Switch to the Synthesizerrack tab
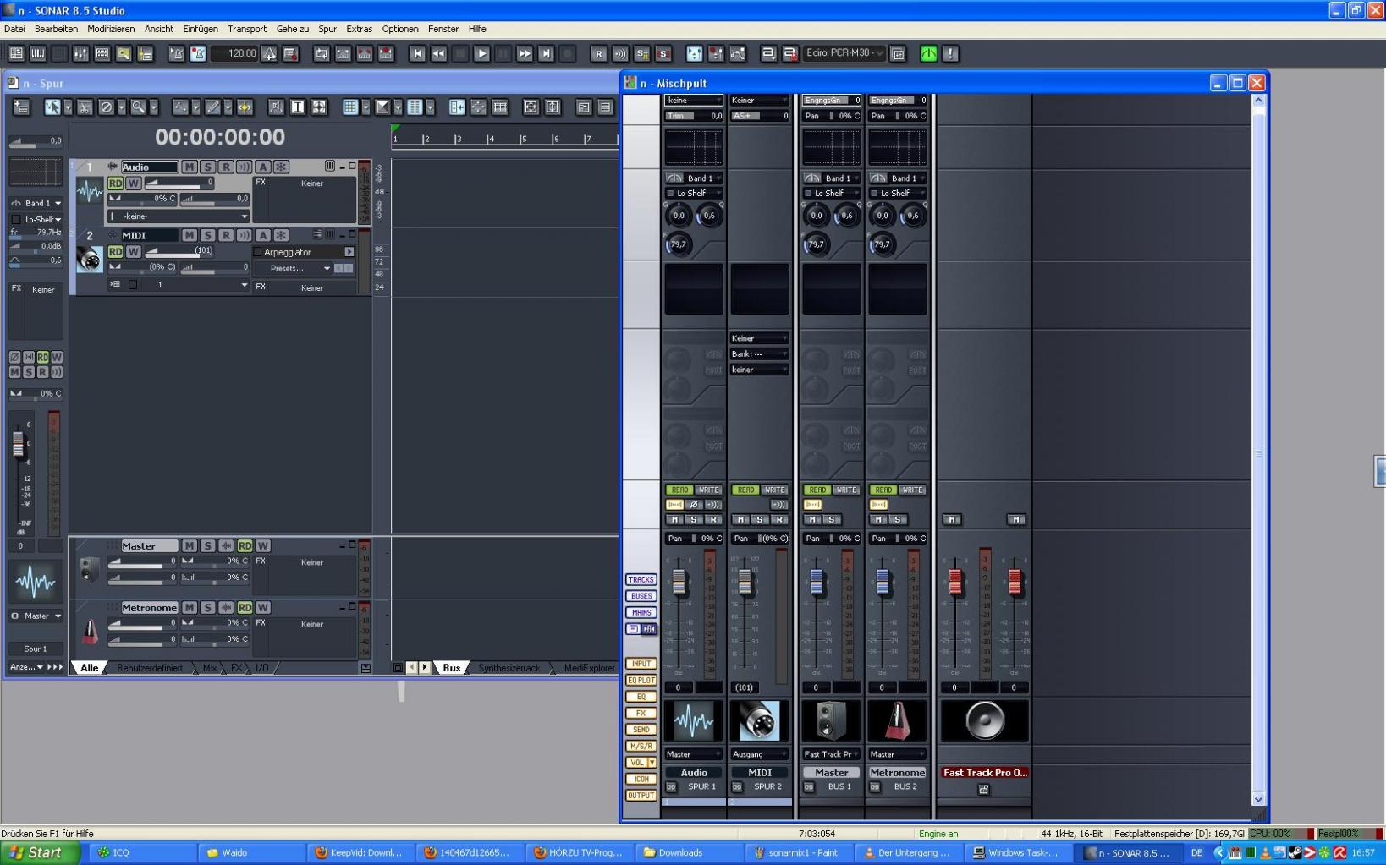This screenshot has width=1386, height=865. (x=509, y=668)
